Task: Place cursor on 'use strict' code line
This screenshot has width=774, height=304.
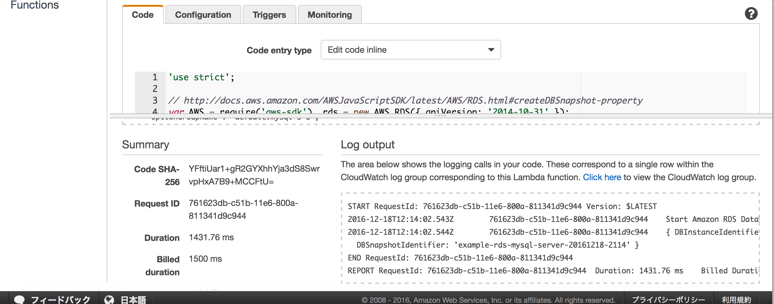Action: (201, 77)
